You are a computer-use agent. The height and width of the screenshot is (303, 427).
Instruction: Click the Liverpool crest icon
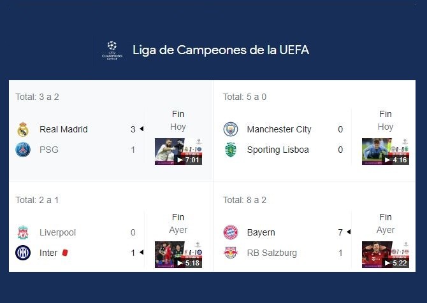(x=23, y=232)
